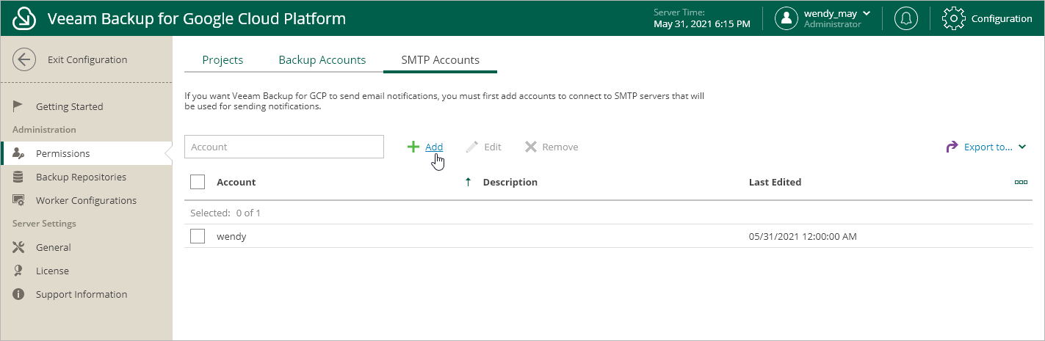Viewport: 1045px width, 341px height.
Task: Click the wendy_may user avatar icon
Action: (787, 18)
